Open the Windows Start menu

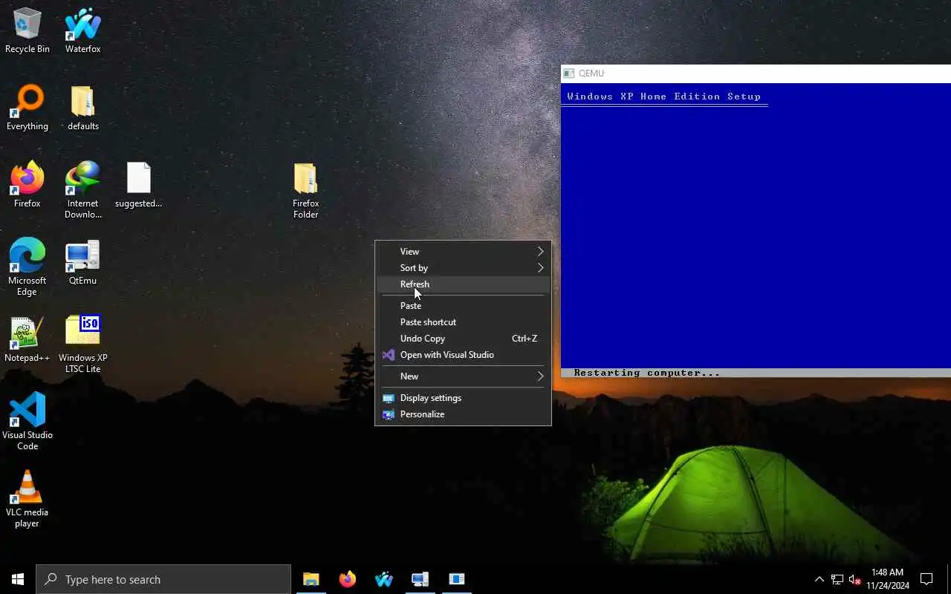[18, 579]
